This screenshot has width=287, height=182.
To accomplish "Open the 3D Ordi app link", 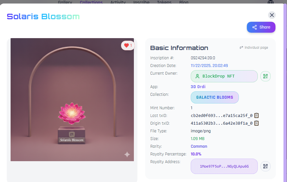I will tap(198, 87).
